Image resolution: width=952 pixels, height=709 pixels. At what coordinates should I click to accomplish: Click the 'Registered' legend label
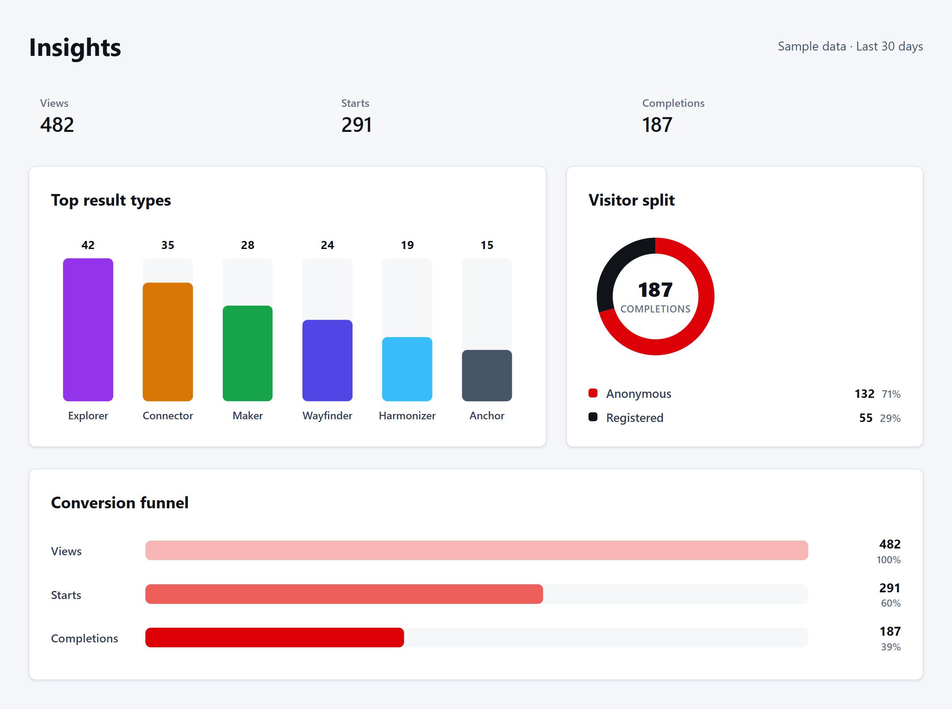[635, 418]
